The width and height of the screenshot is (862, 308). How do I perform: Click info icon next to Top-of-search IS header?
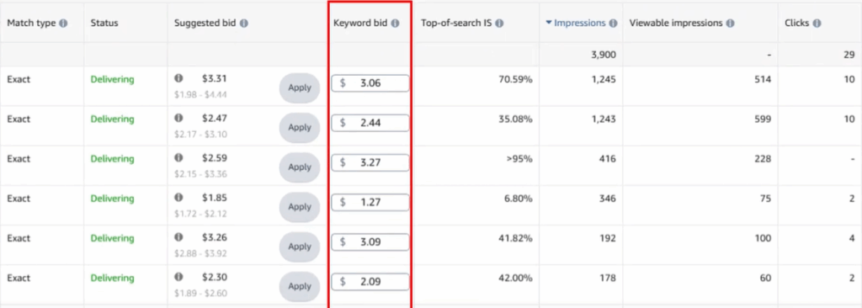pyautogui.click(x=498, y=24)
